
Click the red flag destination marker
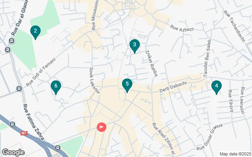(x=102, y=127)
